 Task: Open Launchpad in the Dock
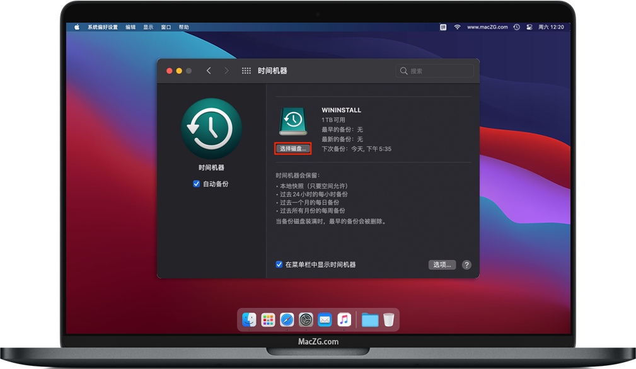click(268, 320)
